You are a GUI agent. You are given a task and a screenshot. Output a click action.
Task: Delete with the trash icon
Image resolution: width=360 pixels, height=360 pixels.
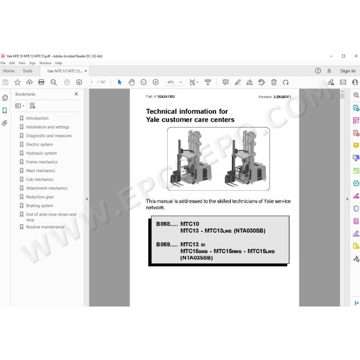274,82
